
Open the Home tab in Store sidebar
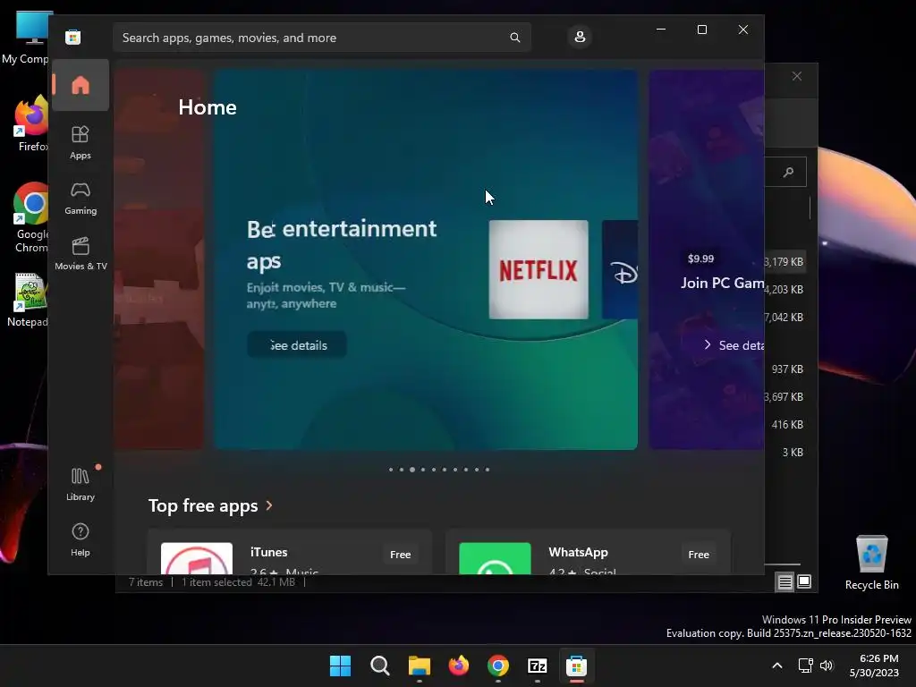click(80, 85)
